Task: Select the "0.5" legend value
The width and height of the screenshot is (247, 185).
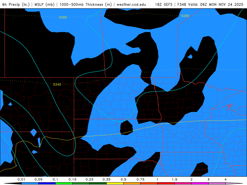Action: tap(124, 179)
